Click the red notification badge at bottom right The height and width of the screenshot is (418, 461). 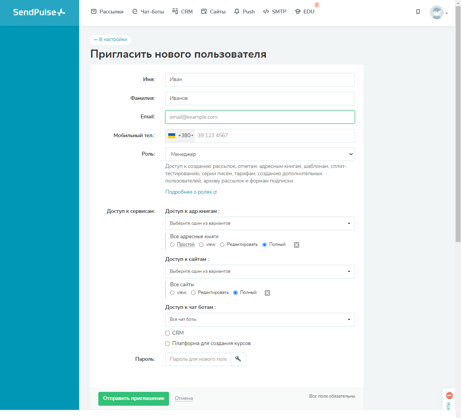click(x=449, y=395)
